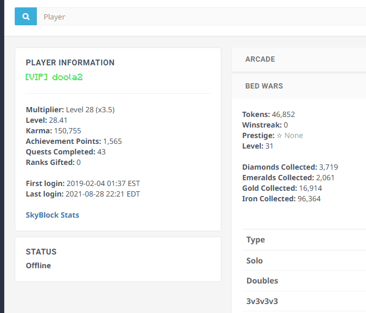Select the Emeralds Collected 2,061 line
This screenshot has height=313, width=366.
288,178
